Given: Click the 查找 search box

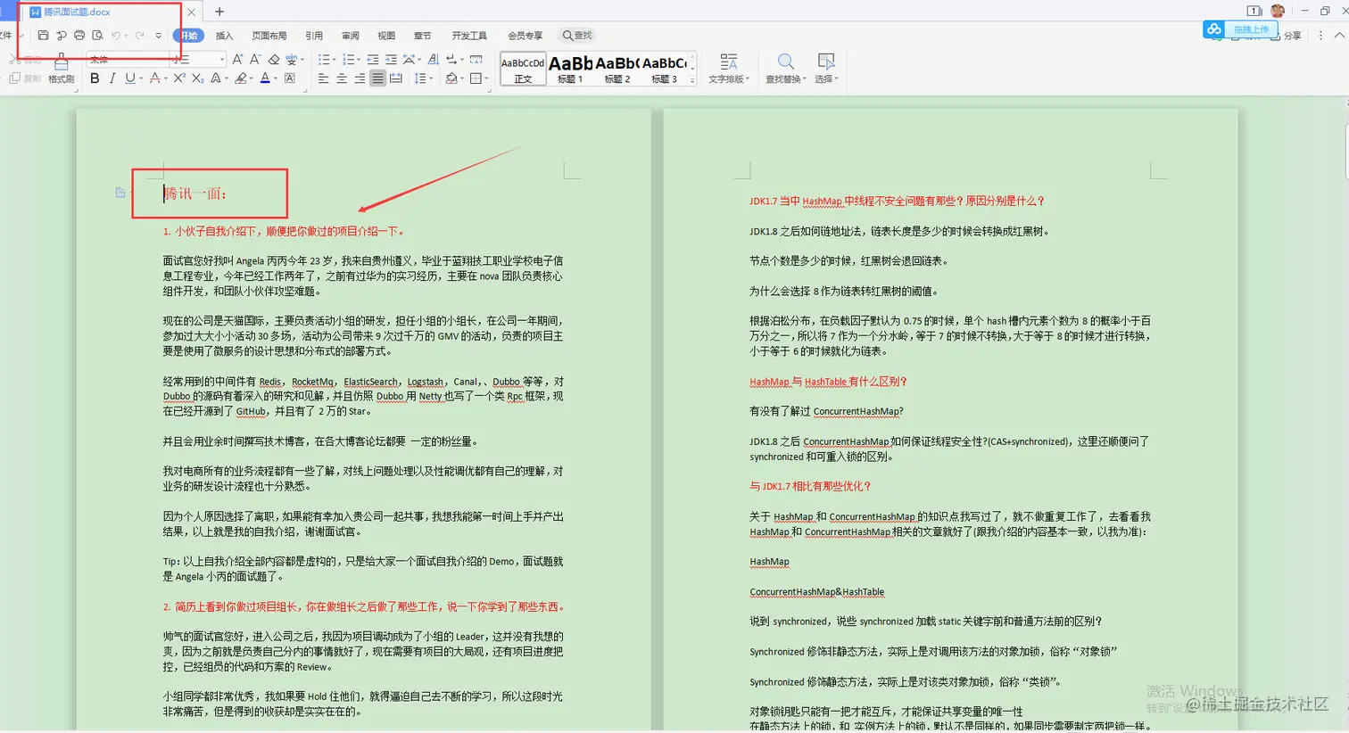Looking at the screenshot, I should coord(577,36).
